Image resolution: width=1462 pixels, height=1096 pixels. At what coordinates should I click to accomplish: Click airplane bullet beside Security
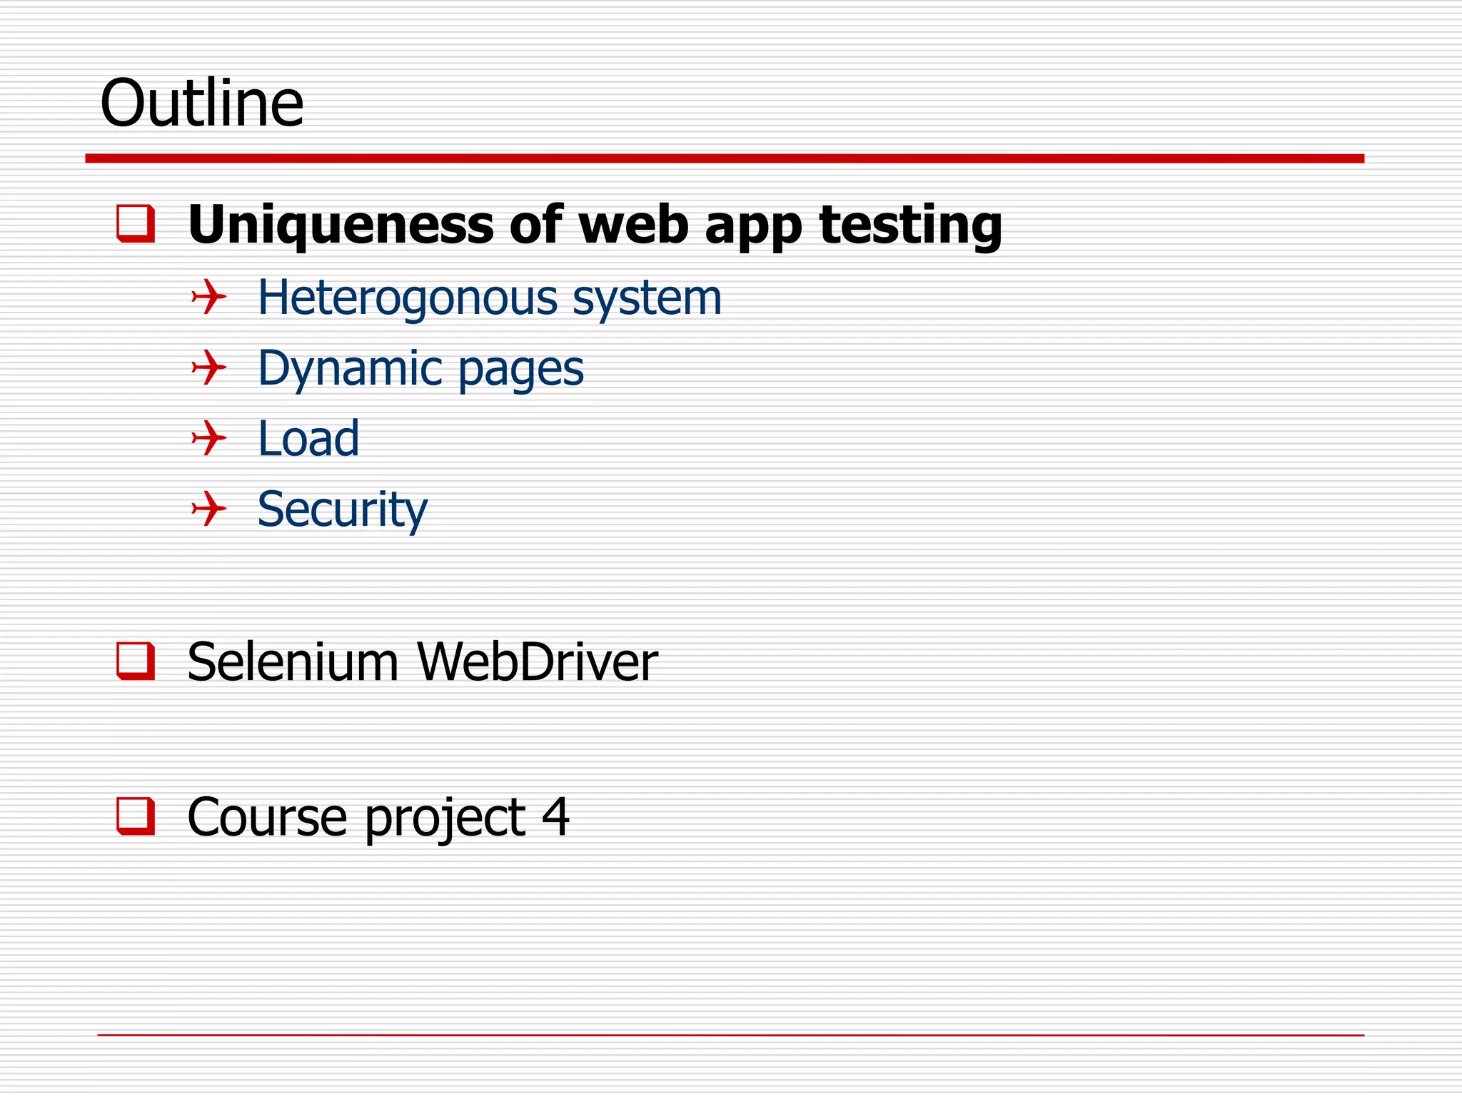(x=209, y=508)
